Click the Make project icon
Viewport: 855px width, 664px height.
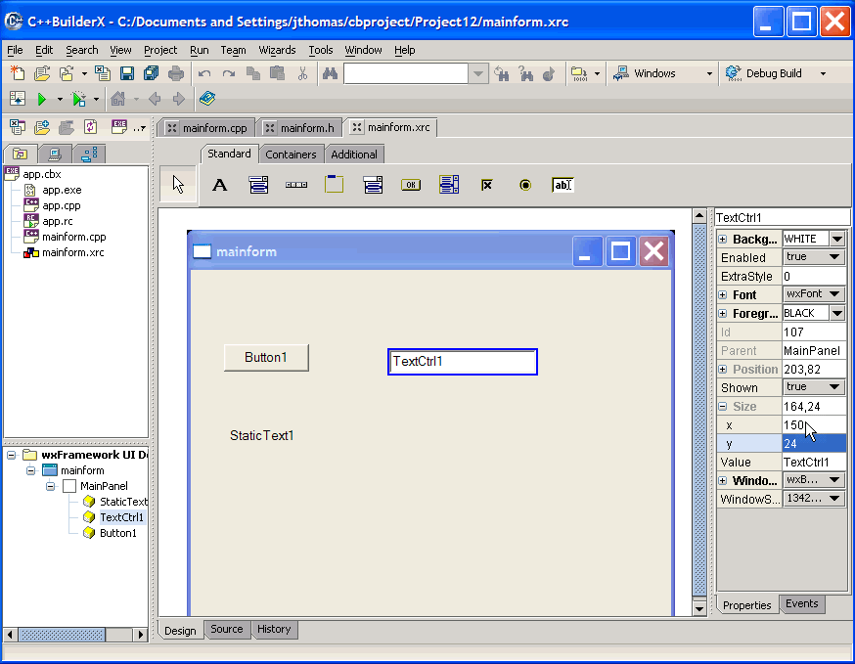click(578, 73)
